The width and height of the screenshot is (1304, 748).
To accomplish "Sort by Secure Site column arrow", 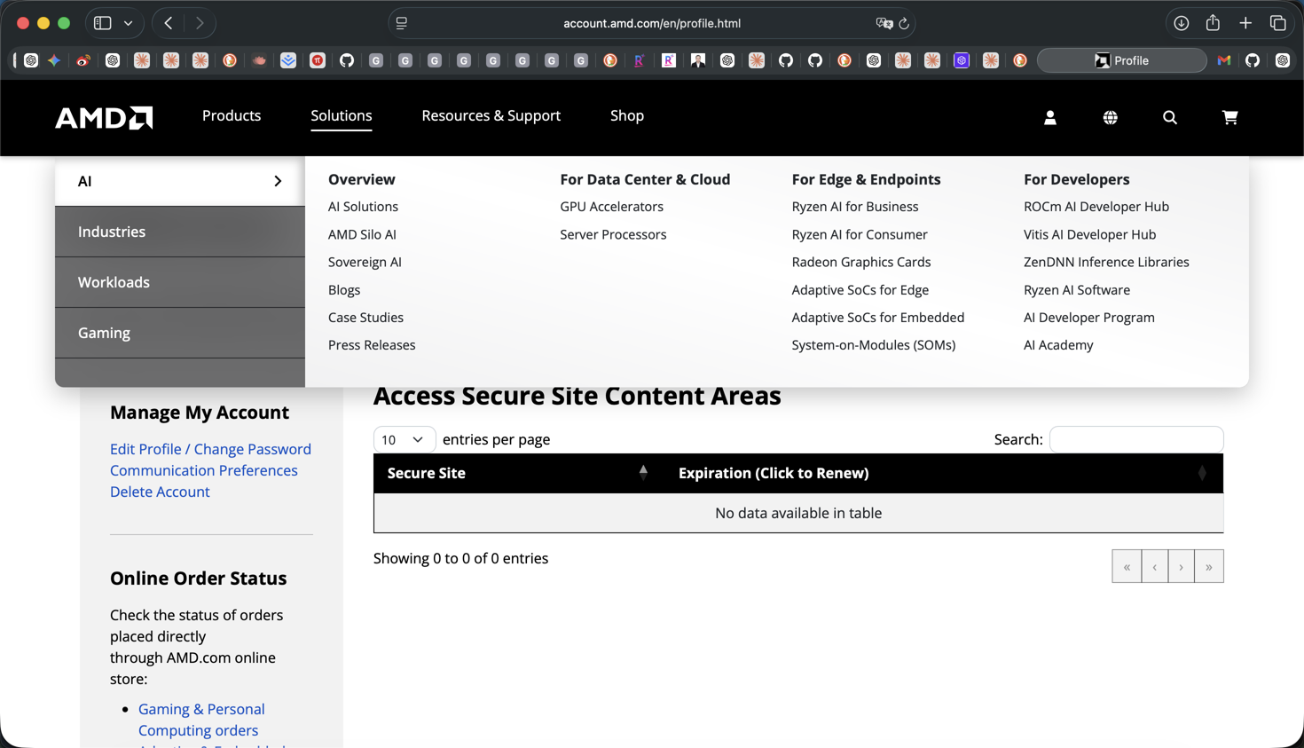I will [x=643, y=472].
